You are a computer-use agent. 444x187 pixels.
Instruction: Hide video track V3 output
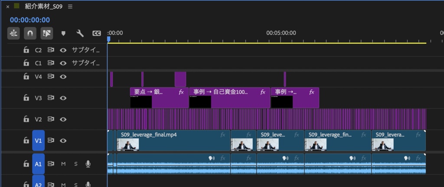(63, 98)
